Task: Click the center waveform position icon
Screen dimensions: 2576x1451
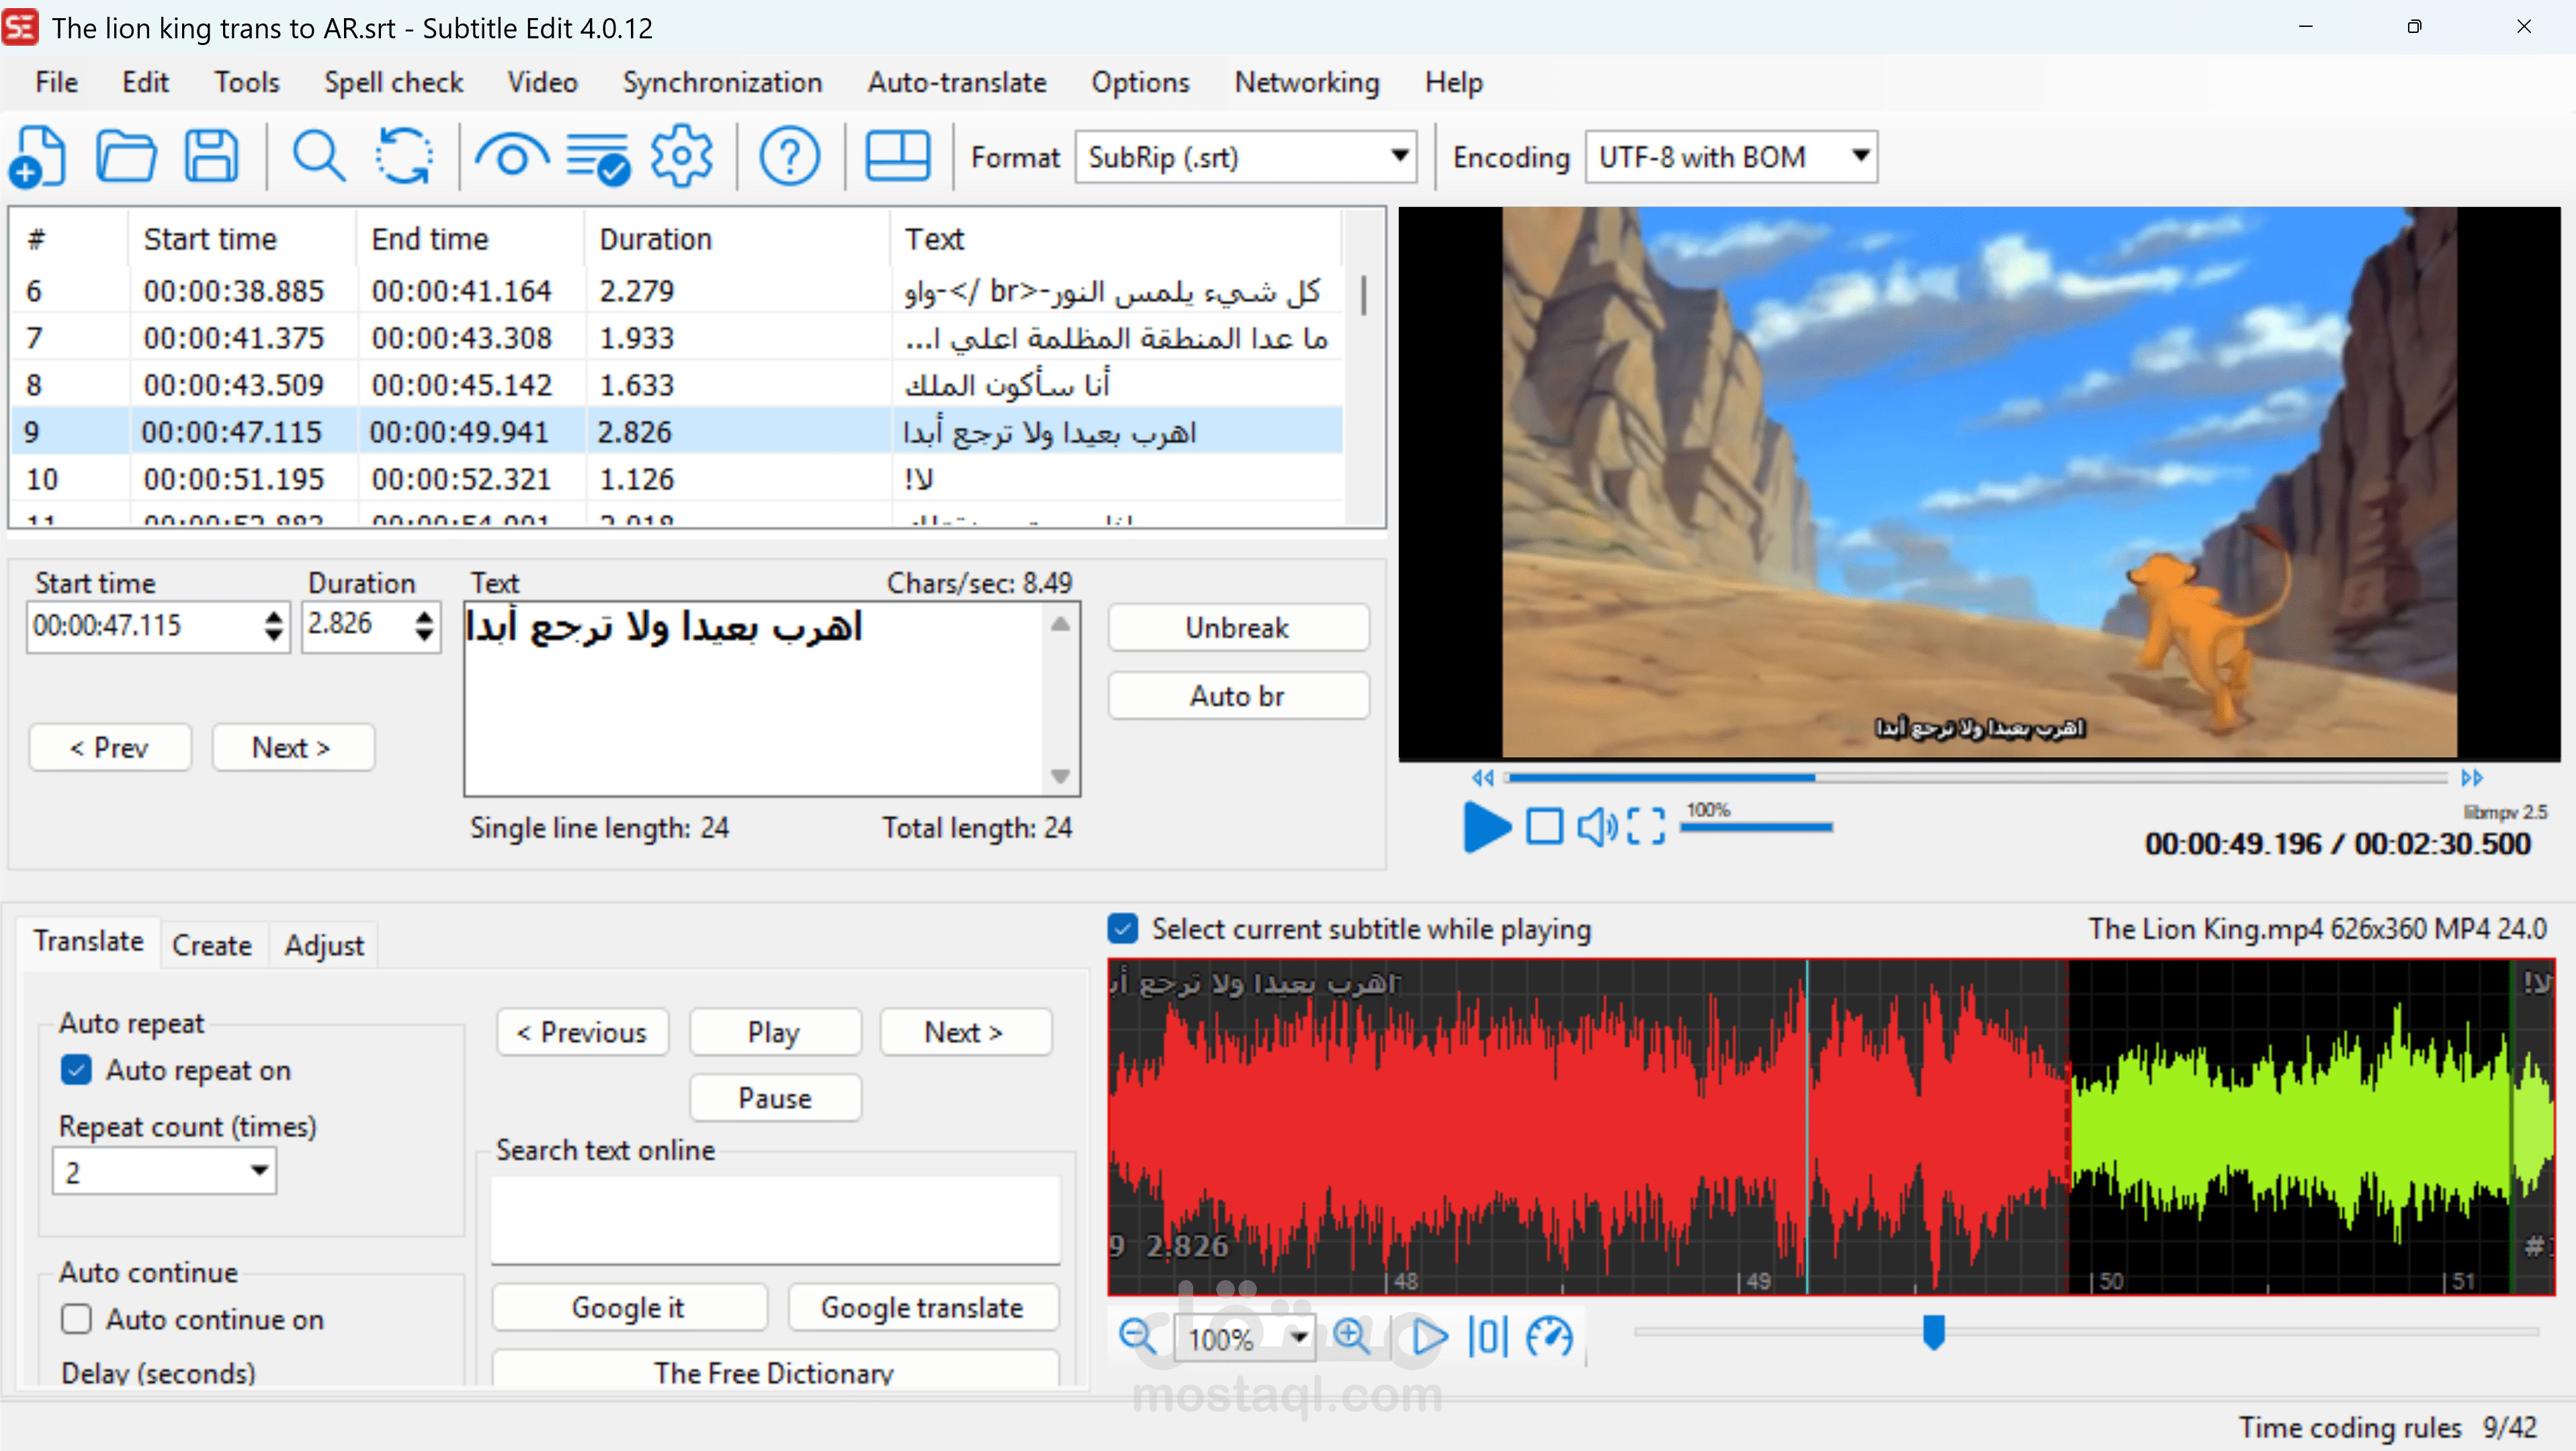Action: [x=1488, y=1337]
